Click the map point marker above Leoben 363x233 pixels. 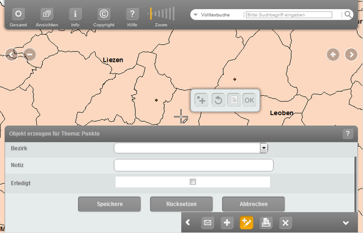pyautogui.click(x=234, y=79)
